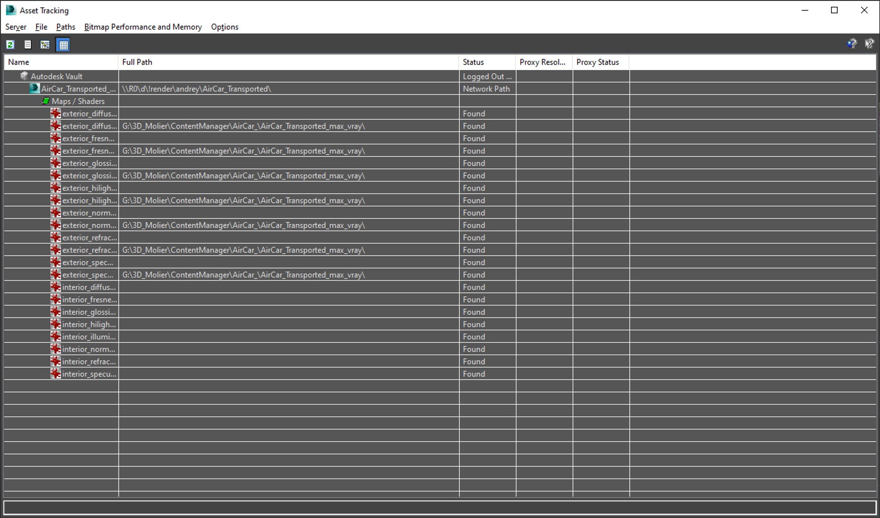Select the interior_fresne... asset name

coord(90,300)
